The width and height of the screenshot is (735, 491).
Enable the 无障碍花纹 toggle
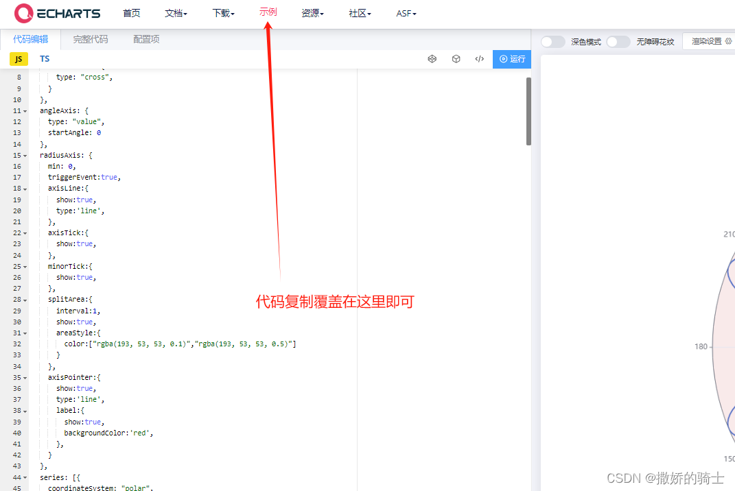(618, 42)
